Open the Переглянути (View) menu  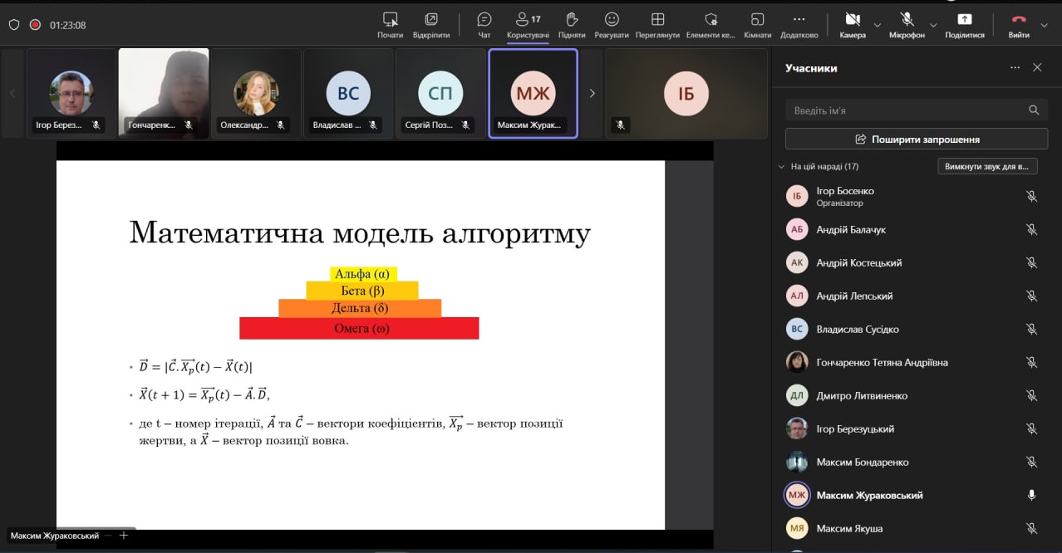point(657,20)
